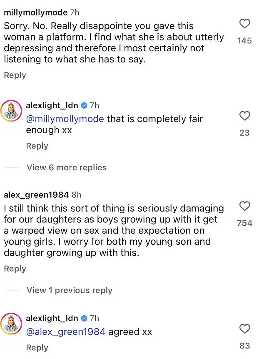Reveal hidden replies under alex_green1984's comment
This screenshot has width=264, height=359.
70,290
